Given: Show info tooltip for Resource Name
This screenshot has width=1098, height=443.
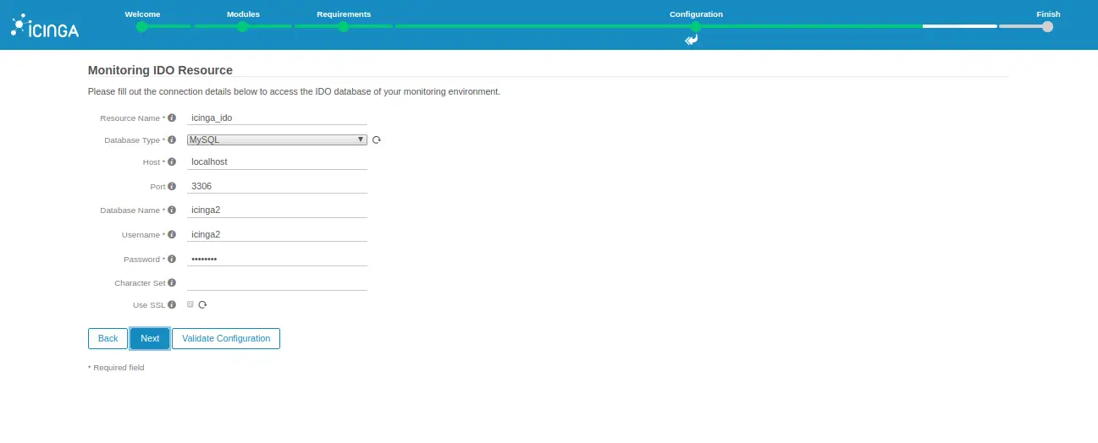Looking at the screenshot, I should (x=172, y=118).
